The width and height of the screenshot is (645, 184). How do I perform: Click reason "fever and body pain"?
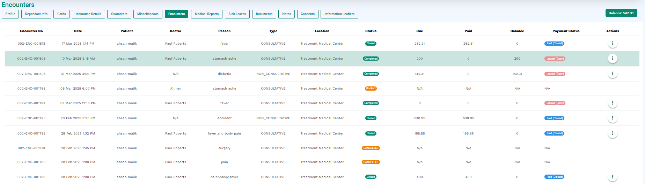click(225, 133)
